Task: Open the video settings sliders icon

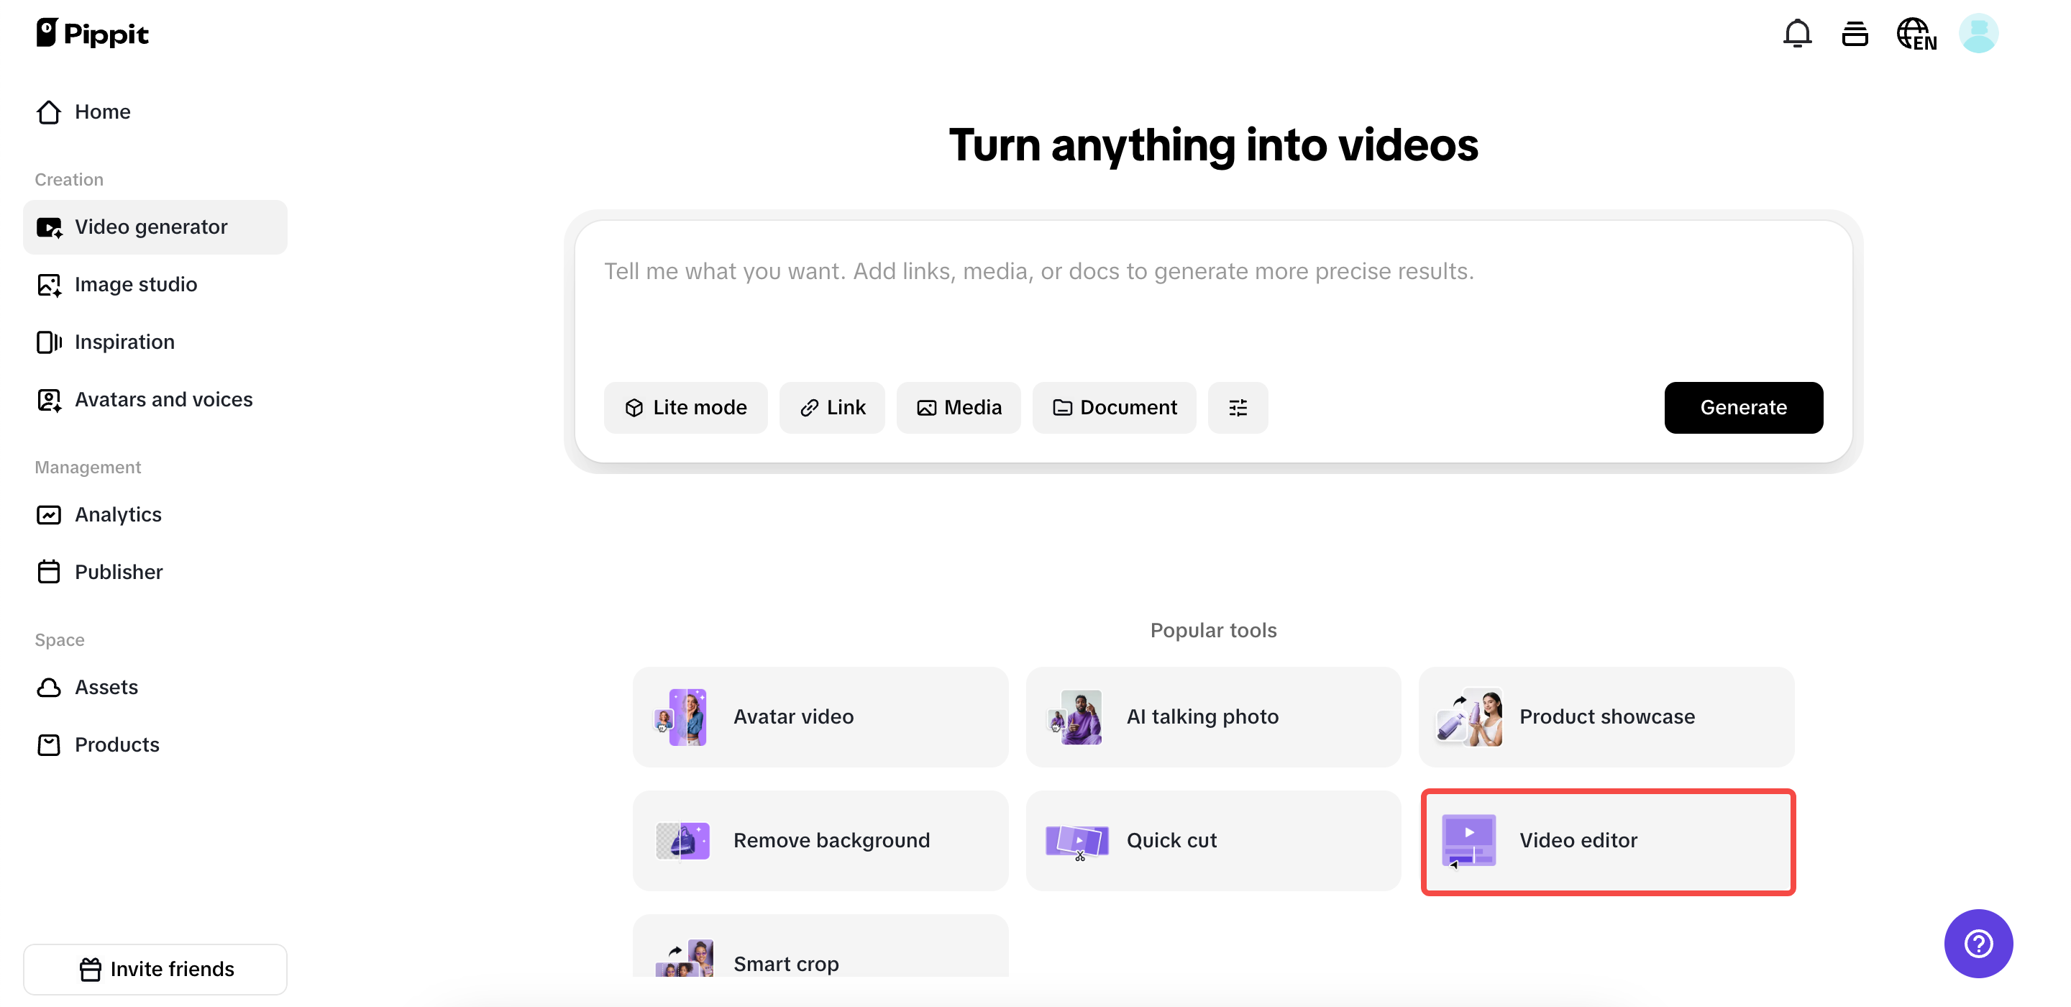Action: click(x=1238, y=408)
